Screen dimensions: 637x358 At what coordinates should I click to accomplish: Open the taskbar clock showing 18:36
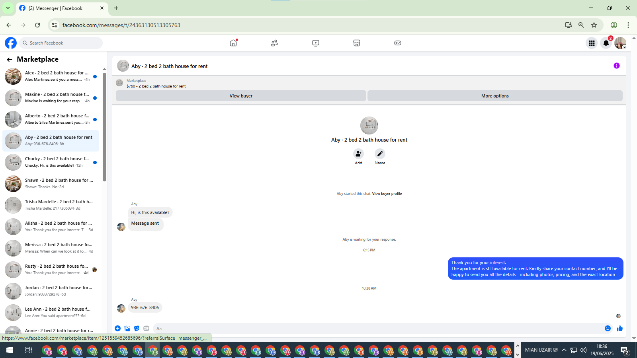[x=602, y=350]
